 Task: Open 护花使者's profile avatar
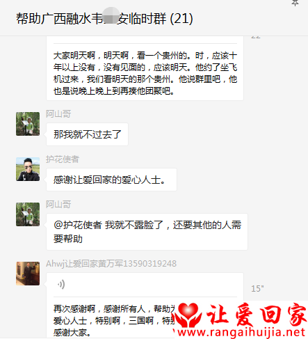(28, 169)
